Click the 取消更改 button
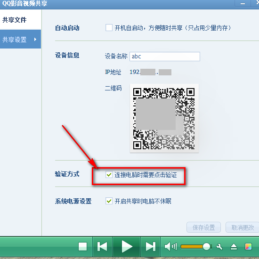 [x=243, y=227]
